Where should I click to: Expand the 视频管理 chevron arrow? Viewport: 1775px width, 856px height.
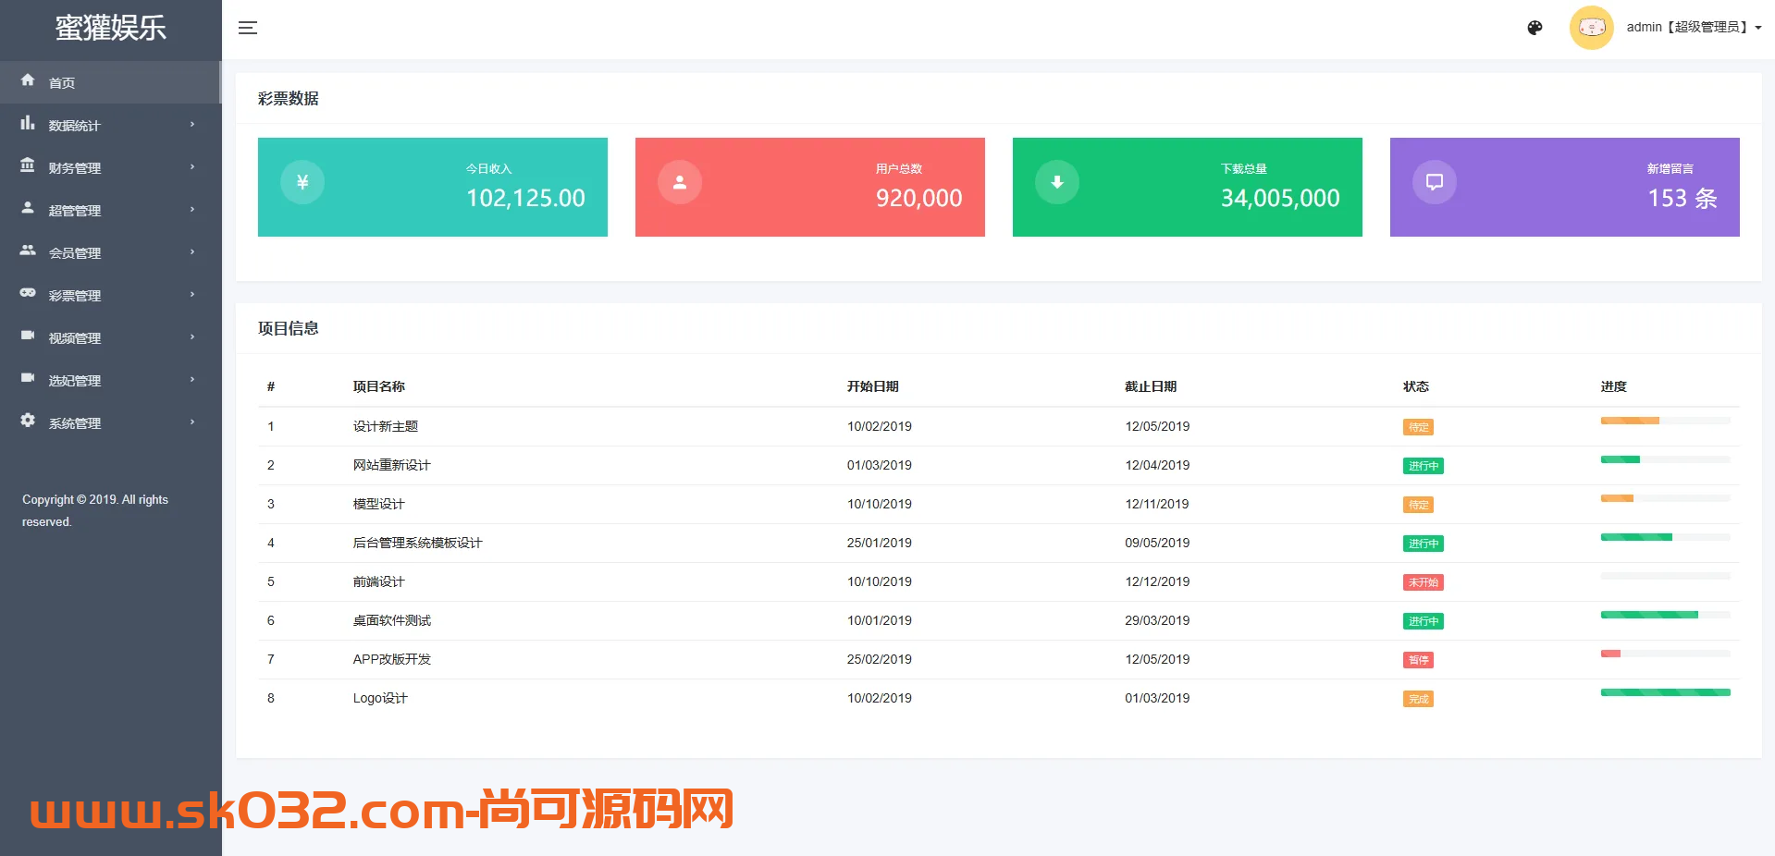pos(192,337)
